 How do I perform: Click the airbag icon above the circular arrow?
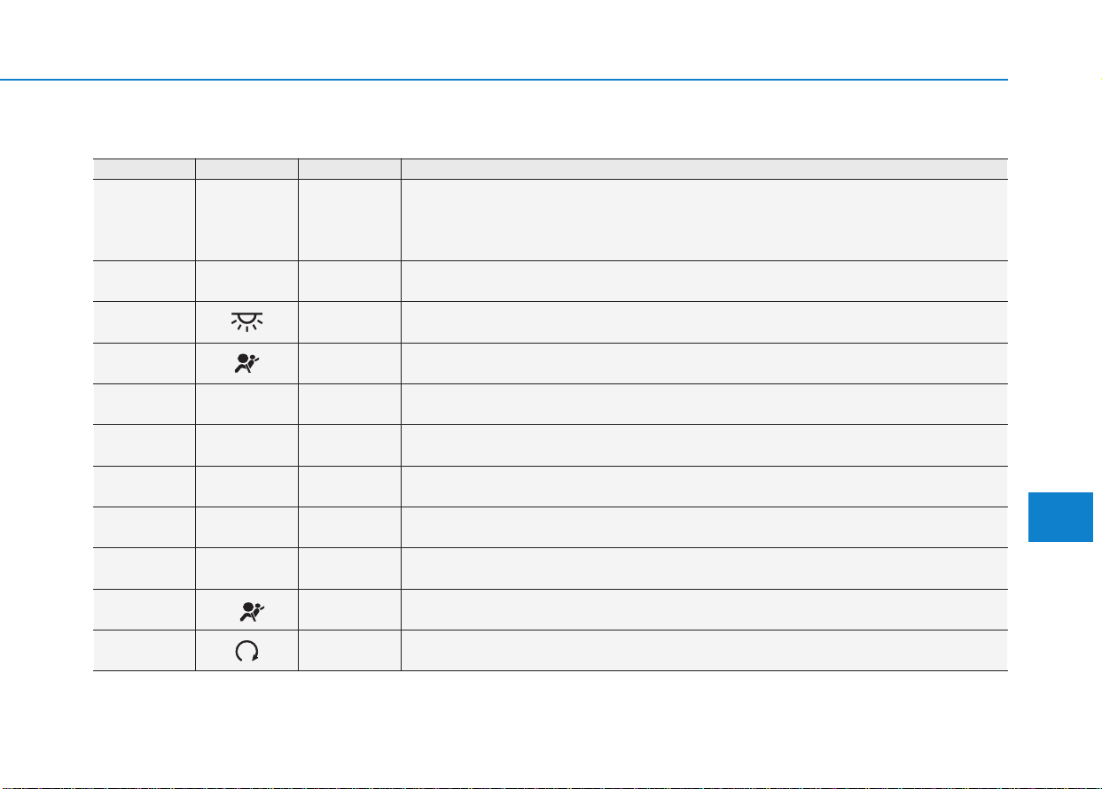pos(246,609)
